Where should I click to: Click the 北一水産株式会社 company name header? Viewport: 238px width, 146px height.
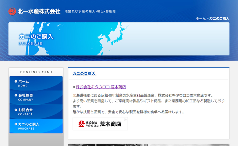(x=39, y=11)
